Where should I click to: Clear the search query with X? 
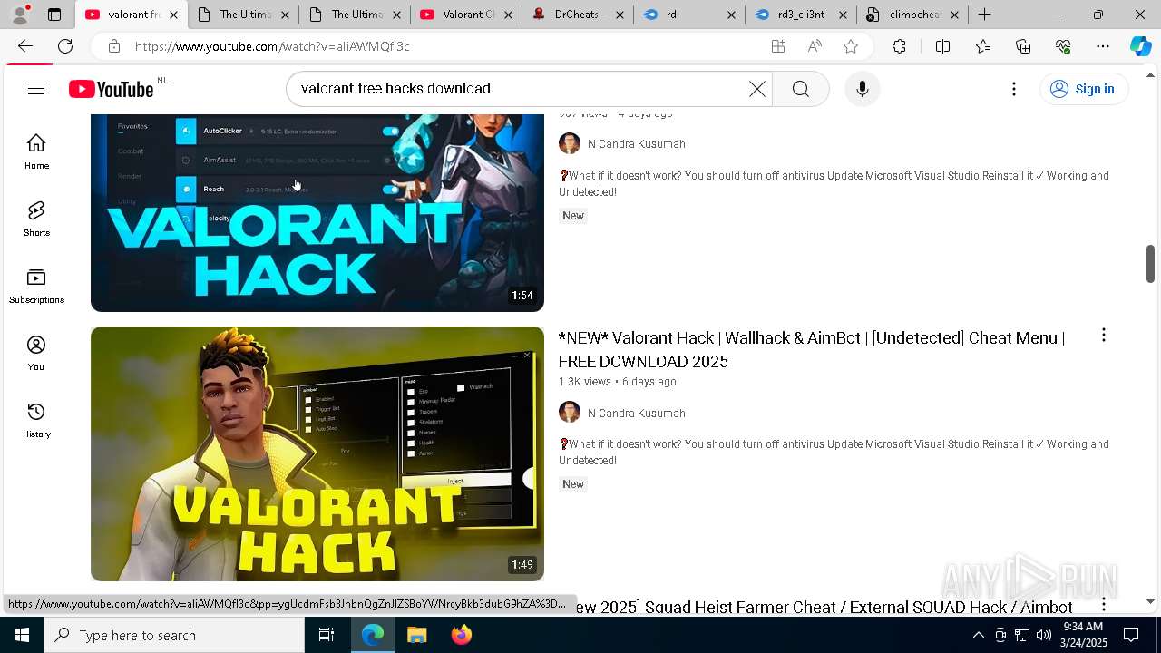point(756,89)
